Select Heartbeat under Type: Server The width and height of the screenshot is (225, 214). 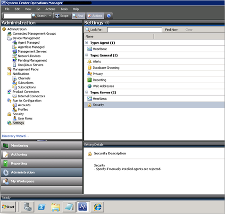pos(154,99)
